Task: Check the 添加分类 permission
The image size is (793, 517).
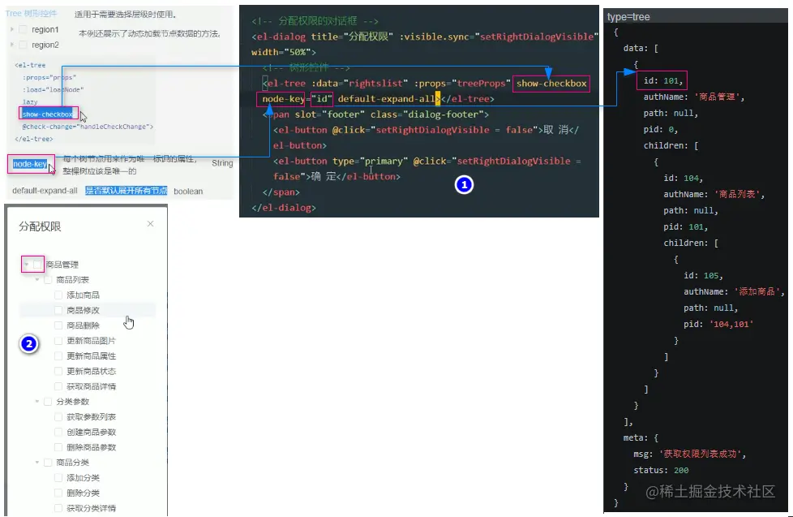Action: (x=58, y=477)
